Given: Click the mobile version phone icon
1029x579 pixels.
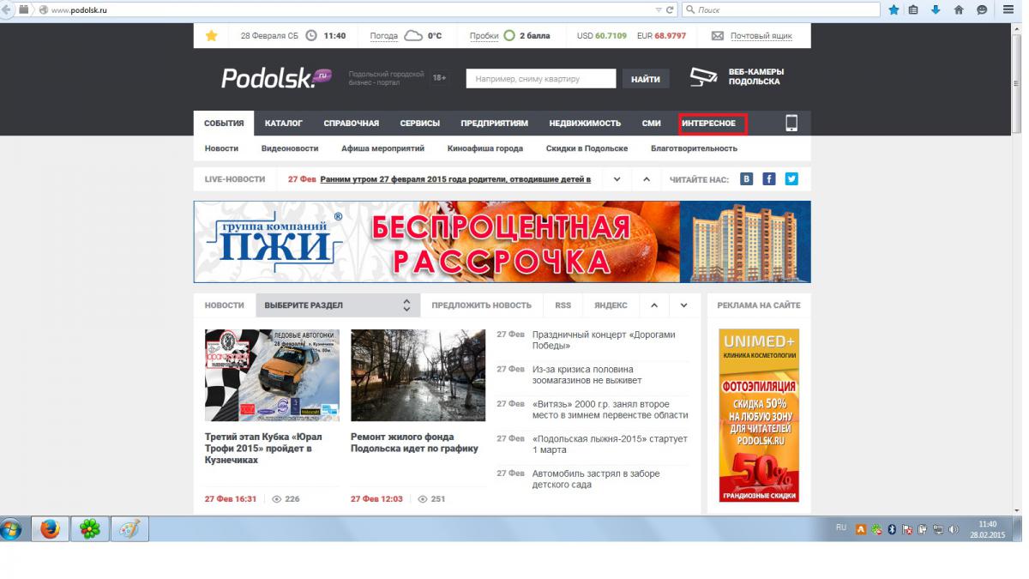Looking at the screenshot, I should 791,124.
